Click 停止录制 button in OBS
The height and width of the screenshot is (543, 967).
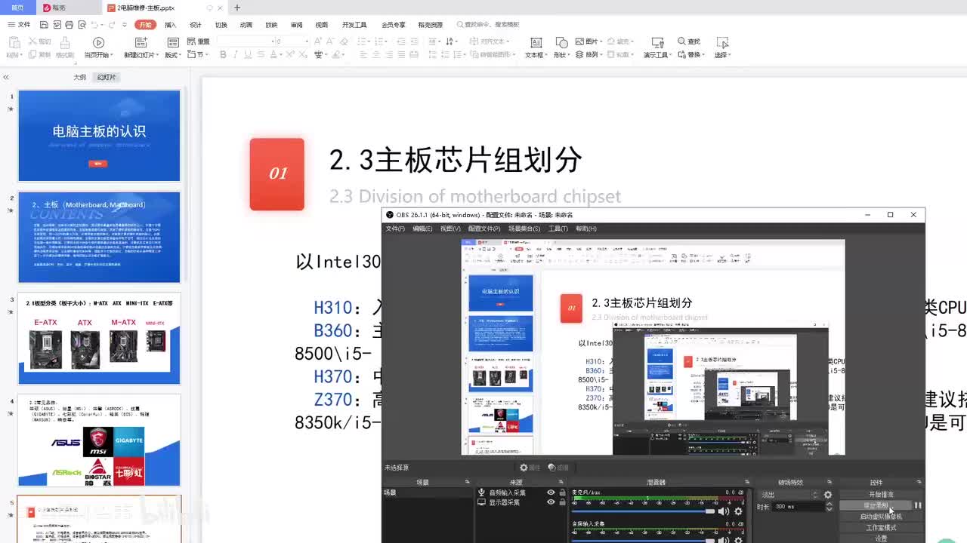tap(876, 505)
